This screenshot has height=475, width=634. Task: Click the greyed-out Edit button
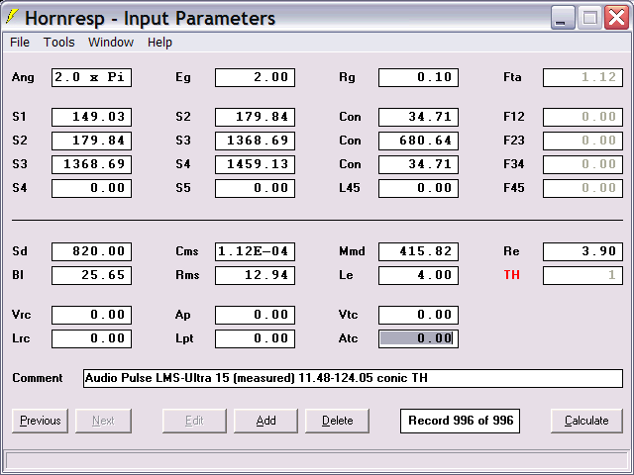click(194, 421)
